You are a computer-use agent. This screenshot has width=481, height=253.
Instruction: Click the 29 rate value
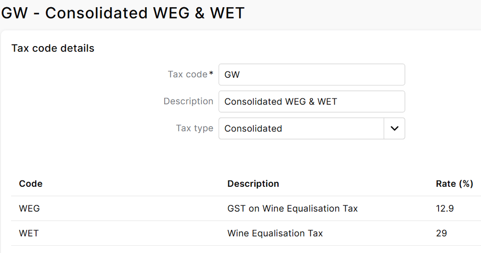point(441,234)
